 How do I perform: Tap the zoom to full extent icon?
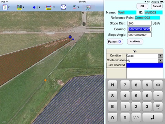click(x=64, y=7)
